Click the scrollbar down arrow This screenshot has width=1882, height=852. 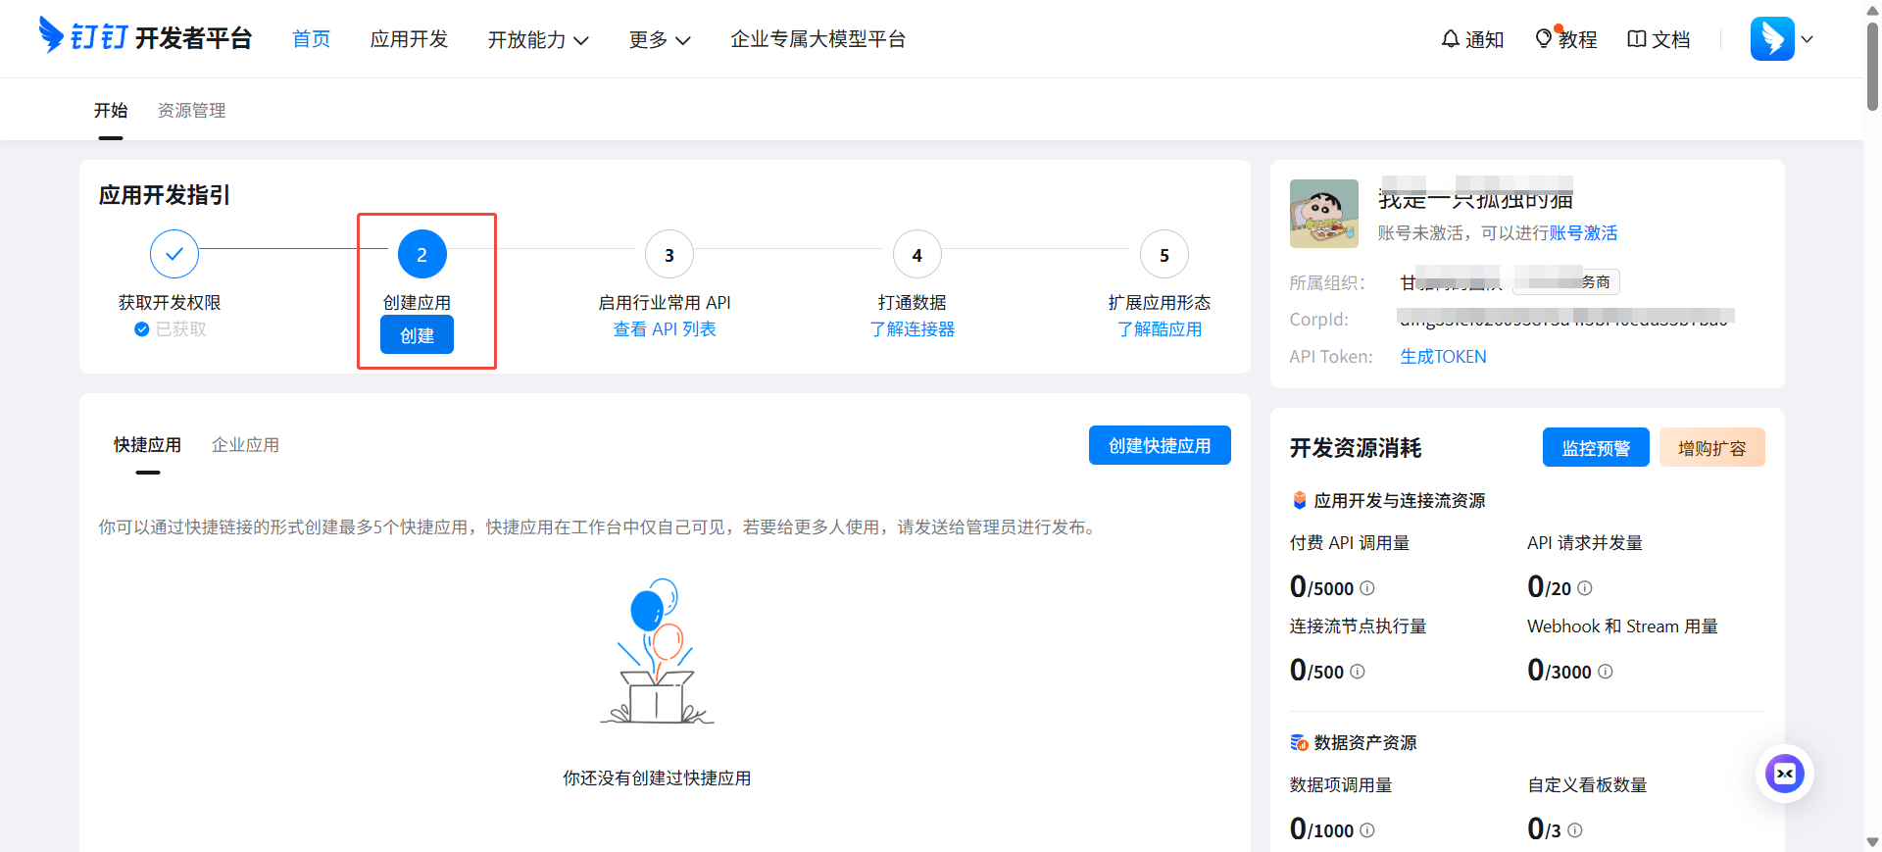[x=1872, y=842]
